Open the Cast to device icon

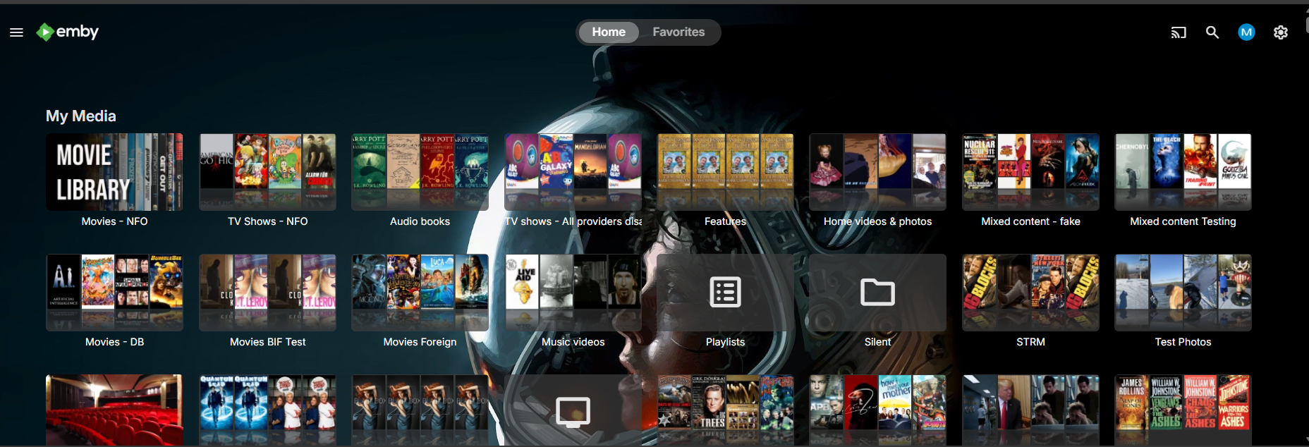click(x=1179, y=32)
